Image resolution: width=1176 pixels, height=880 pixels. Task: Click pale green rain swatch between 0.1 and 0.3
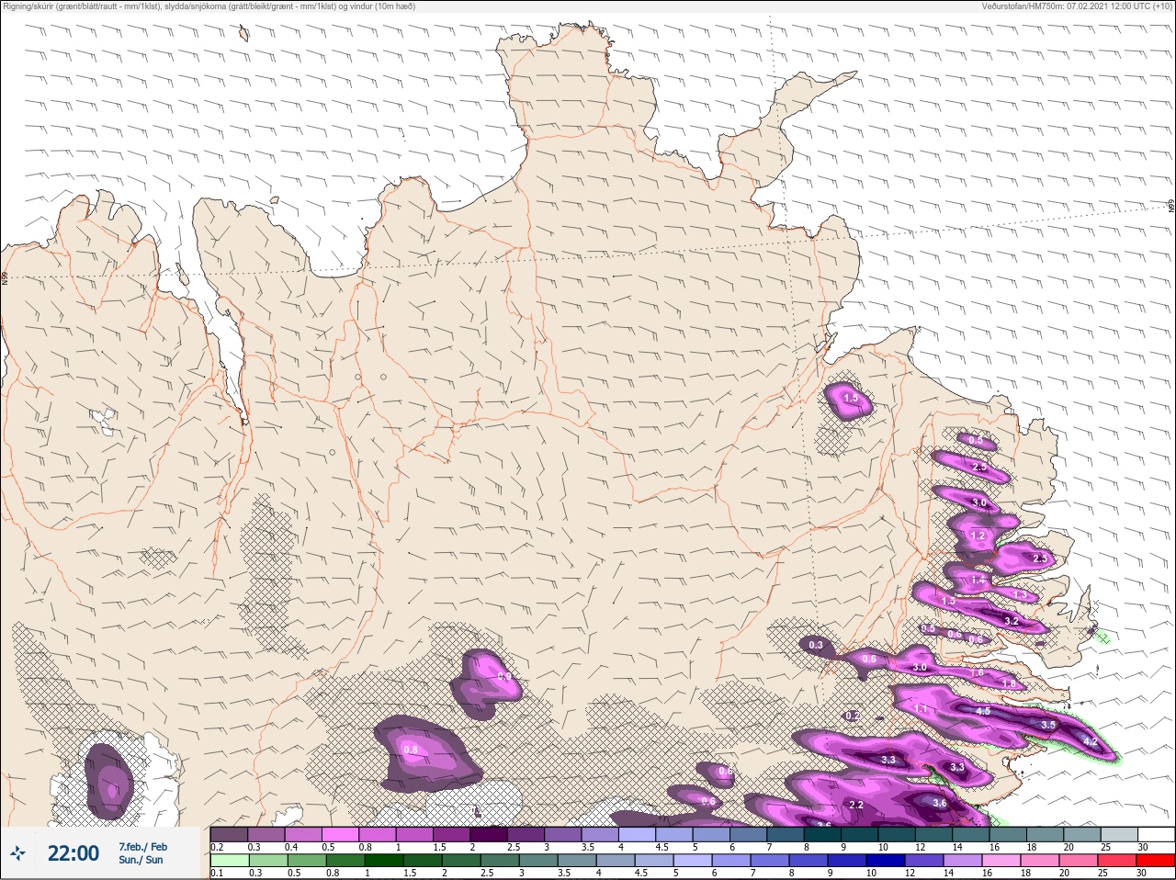pyautogui.click(x=230, y=861)
